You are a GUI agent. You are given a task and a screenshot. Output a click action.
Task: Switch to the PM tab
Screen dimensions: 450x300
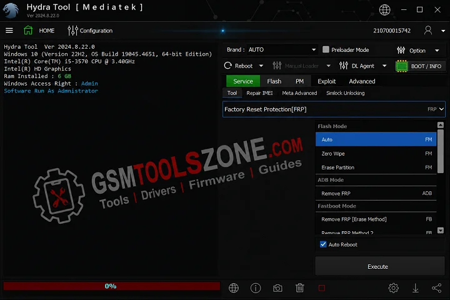point(299,81)
